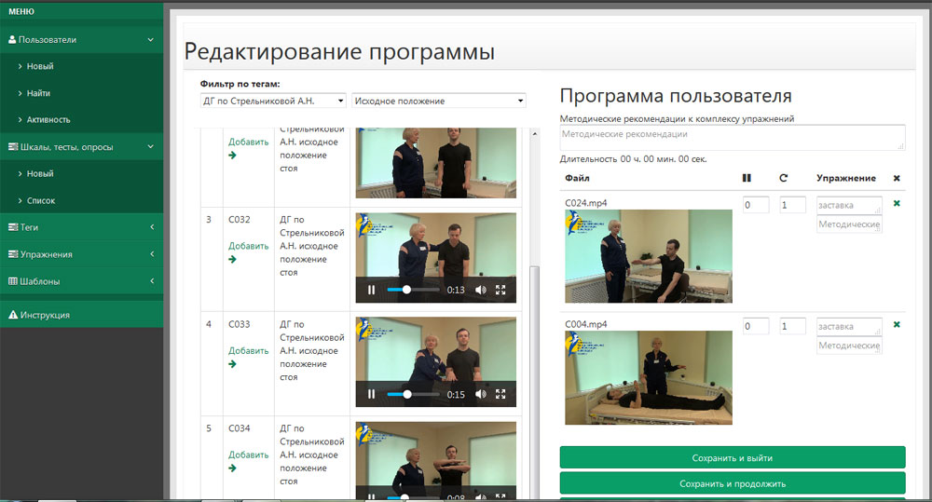Open Новый under Пользователи

[40, 66]
